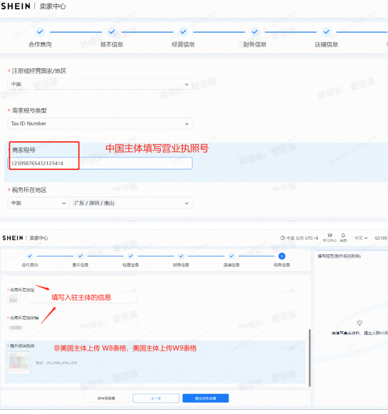388x414 pixels.
Task: Open the uploaded 税务相关附件 thumbnail
Action: tap(19, 362)
